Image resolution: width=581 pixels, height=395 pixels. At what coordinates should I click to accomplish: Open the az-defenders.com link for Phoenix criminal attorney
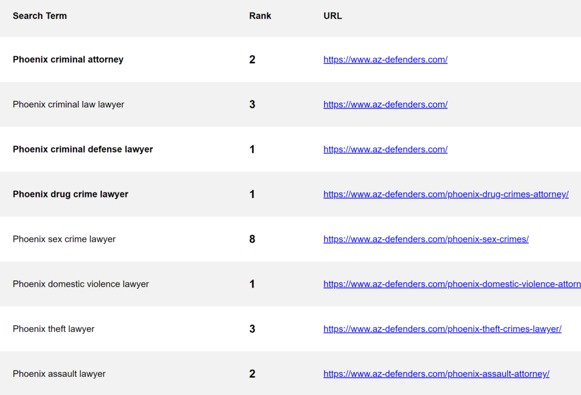click(385, 60)
